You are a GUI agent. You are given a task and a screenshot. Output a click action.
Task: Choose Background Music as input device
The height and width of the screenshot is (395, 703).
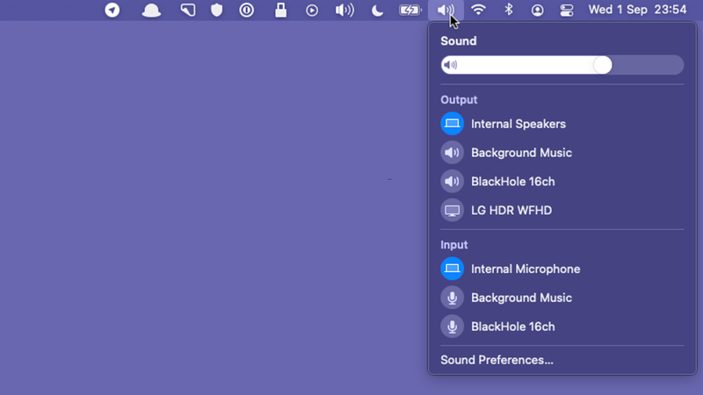click(x=562, y=298)
